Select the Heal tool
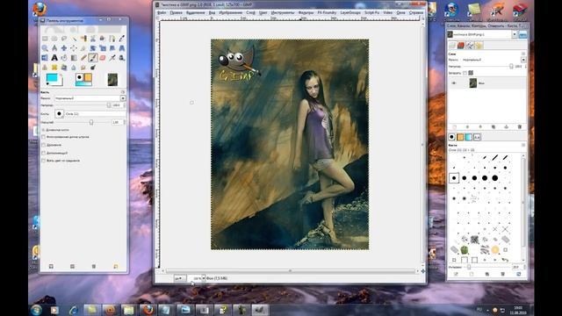The height and width of the screenshot is (316, 562). coord(54,68)
